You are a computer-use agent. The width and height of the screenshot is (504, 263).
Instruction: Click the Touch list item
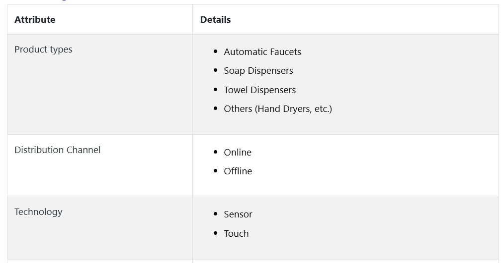[236, 233]
